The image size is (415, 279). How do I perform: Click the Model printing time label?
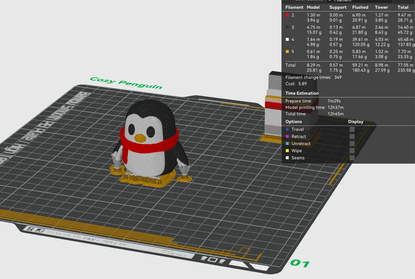tap(305, 108)
